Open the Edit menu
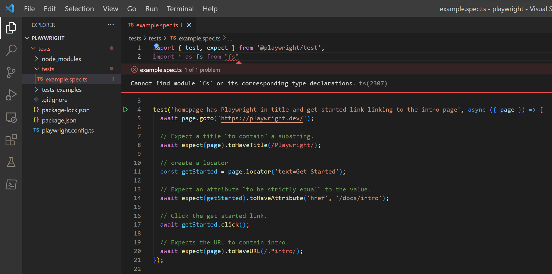 50,9
